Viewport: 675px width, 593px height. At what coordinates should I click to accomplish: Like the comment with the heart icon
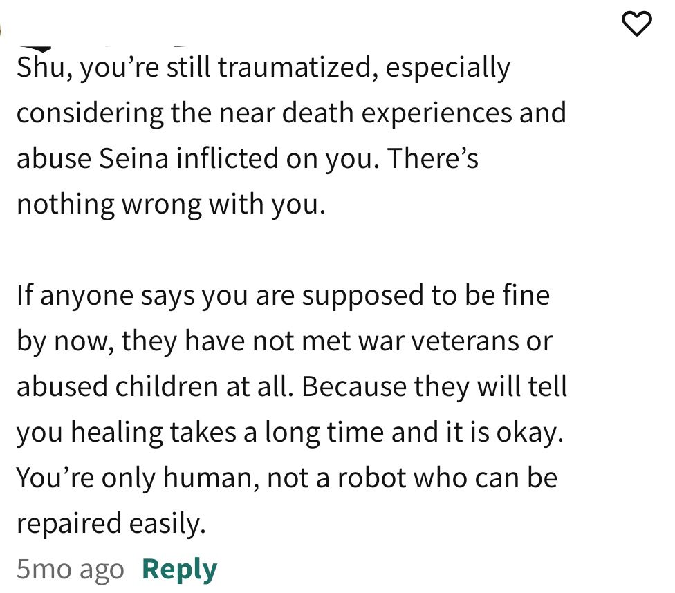(x=637, y=24)
